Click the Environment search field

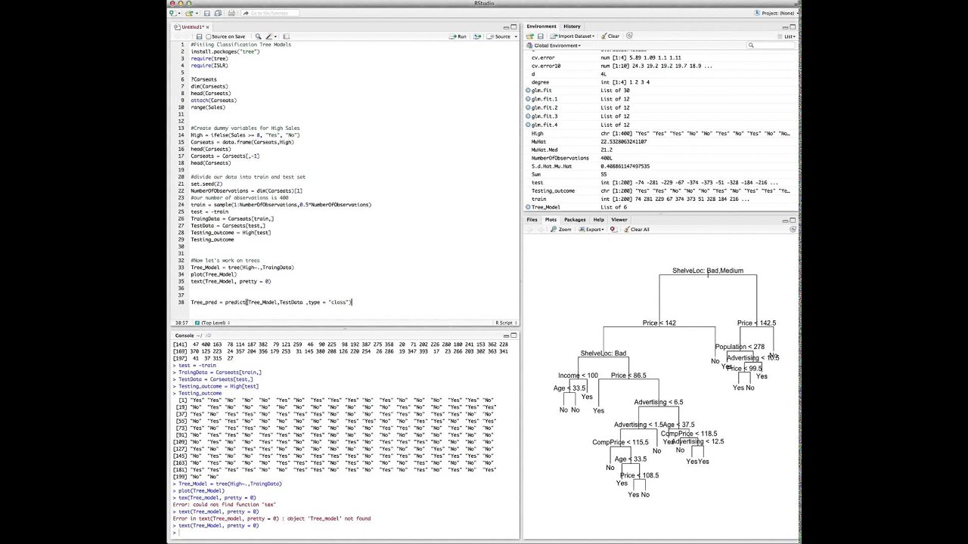[771, 45]
